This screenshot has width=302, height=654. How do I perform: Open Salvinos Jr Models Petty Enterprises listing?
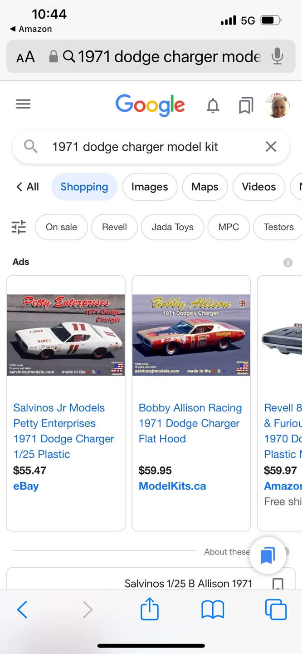pyautogui.click(x=63, y=431)
